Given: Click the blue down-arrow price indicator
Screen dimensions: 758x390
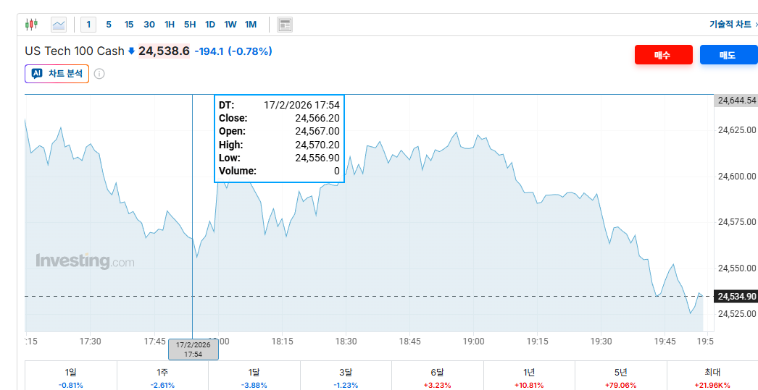Looking at the screenshot, I should [131, 51].
